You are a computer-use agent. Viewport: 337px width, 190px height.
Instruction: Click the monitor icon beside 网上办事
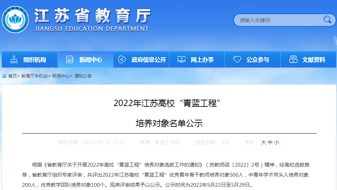(x=181, y=60)
